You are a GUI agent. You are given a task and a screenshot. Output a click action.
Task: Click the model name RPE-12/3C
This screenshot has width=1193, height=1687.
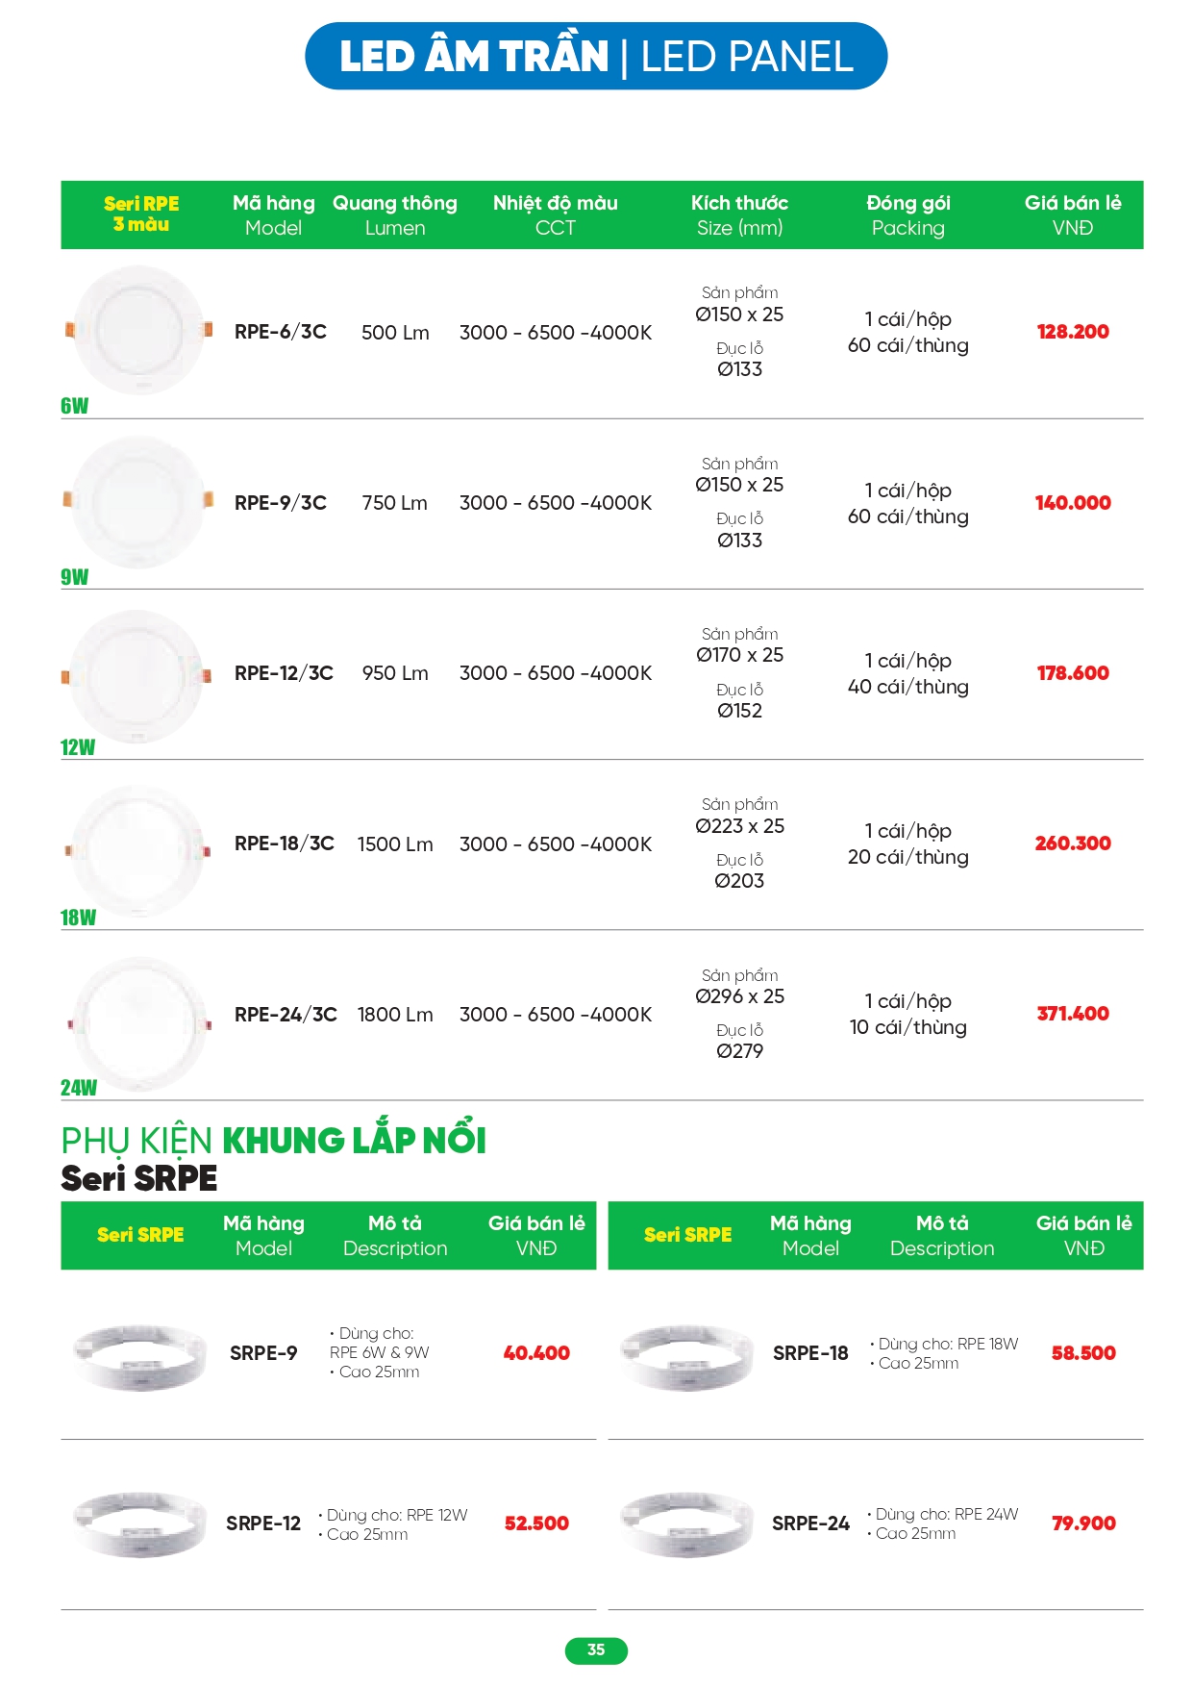(284, 673)
